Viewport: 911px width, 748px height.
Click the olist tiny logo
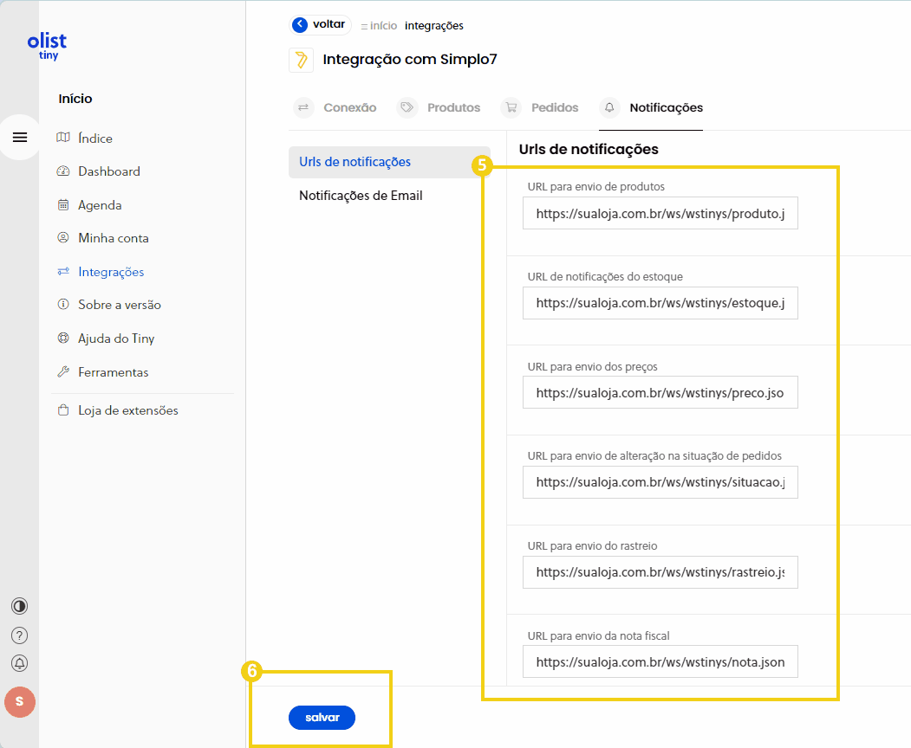[47, 47]
